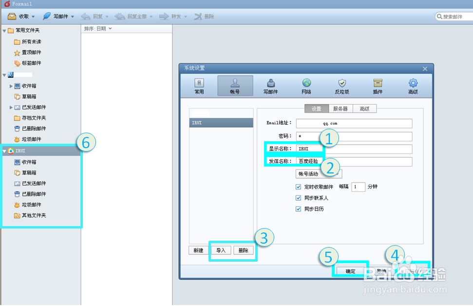This screenshot has height=306, width=473.
Task: Switch to the 设置 tab
Action: [x=317, y=109]
